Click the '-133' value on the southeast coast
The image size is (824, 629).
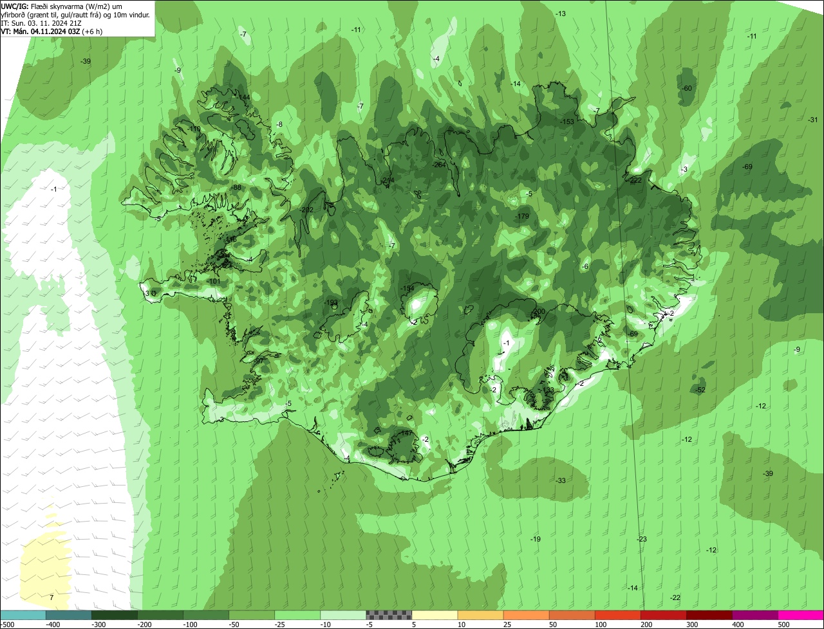click(x=547, y=390)
